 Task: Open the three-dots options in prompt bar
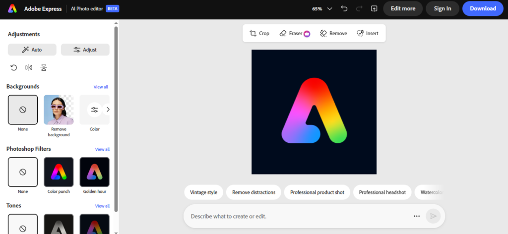coord(417,216)
